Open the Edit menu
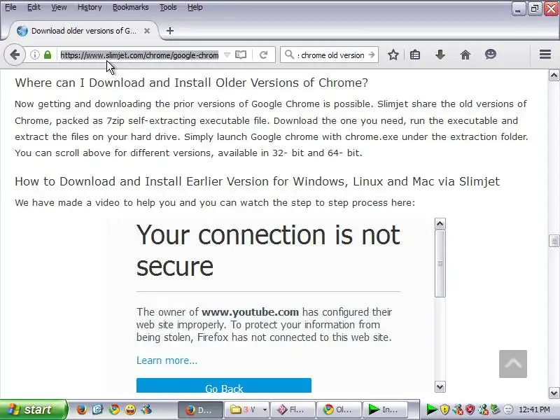Viewport: 560px width, 420px height. [34, 7]
